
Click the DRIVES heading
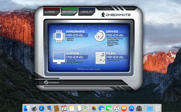click(x=112, y=31)
